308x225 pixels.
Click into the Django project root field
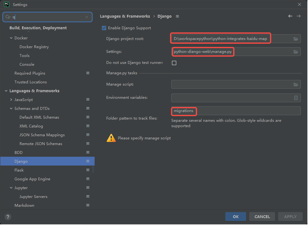pyautogui.click(x=236, y=39)
